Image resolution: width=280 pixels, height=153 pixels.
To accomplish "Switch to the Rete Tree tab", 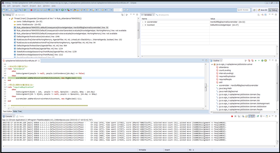I will coord(17,111).
